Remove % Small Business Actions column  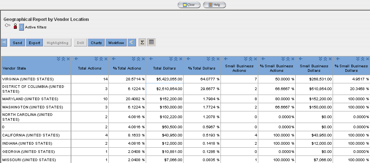[x=293, y=59]
